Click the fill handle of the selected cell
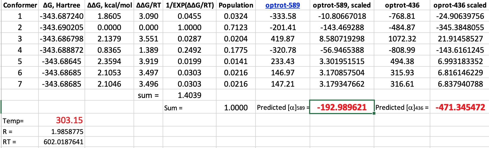Viewport: 489px width, 148px height. pyautogui.click(x=374, y=114)
